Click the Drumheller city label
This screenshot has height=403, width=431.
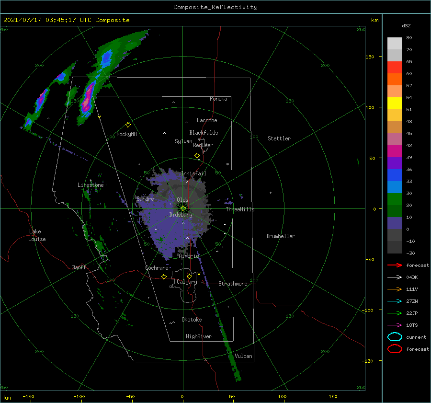[x=281, y=236]
